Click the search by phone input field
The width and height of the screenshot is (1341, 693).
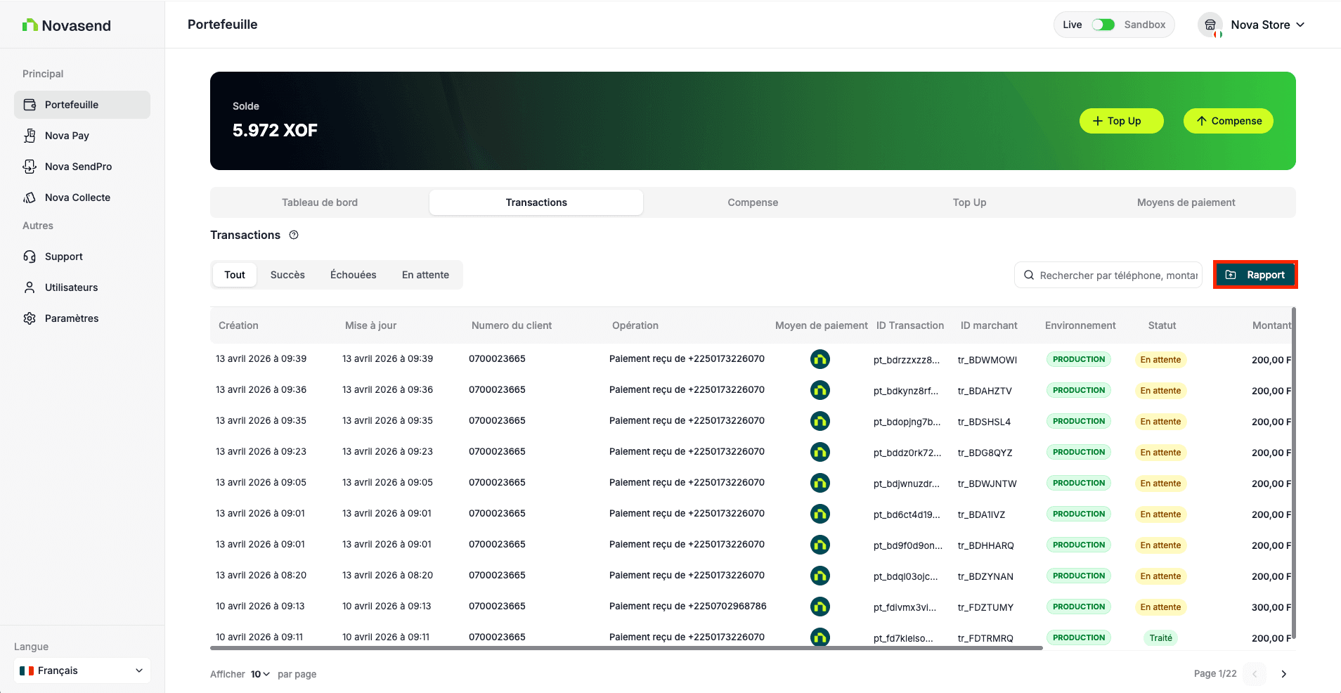[1108, 275]
